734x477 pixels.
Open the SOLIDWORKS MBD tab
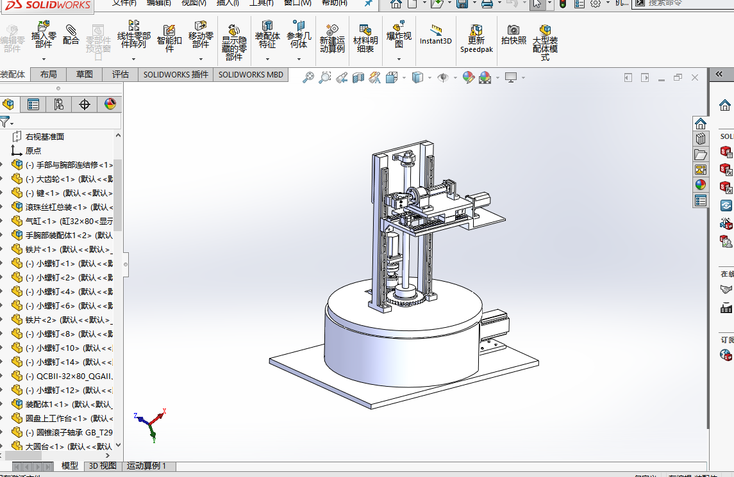[251, 74]
